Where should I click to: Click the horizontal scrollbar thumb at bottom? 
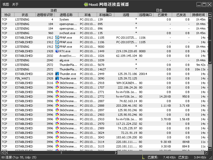pyautogui.click(x=61, y=153)
